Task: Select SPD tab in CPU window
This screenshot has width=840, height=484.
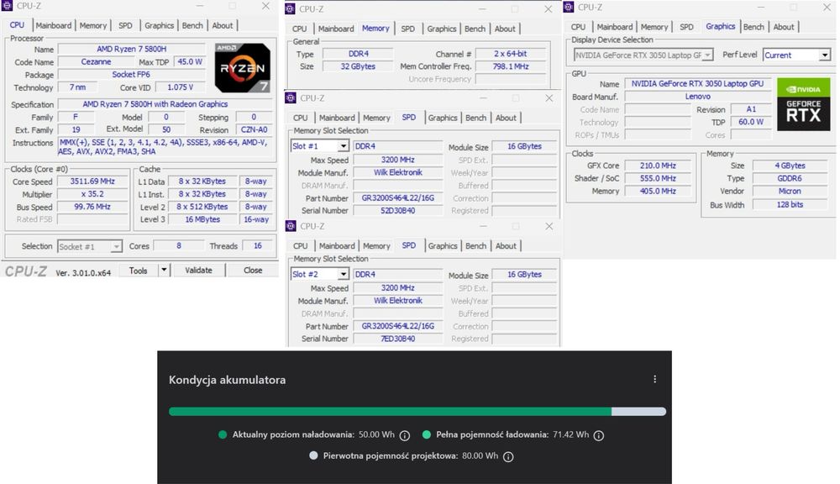Action: pyautogui.click(x=125, y=25)
